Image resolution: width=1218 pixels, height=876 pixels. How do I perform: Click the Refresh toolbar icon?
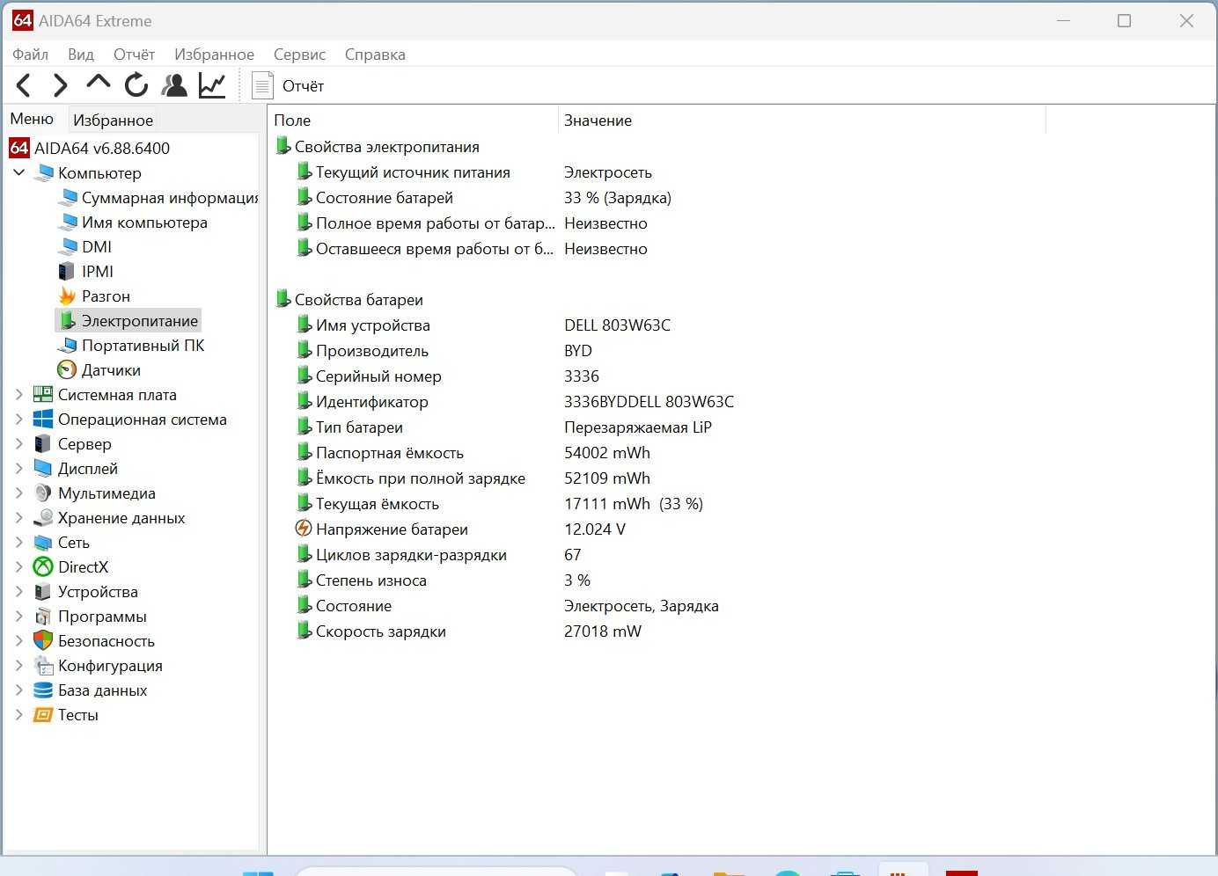pos(136,85)
